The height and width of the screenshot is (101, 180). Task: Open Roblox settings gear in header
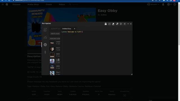click(x=175, y=4)
